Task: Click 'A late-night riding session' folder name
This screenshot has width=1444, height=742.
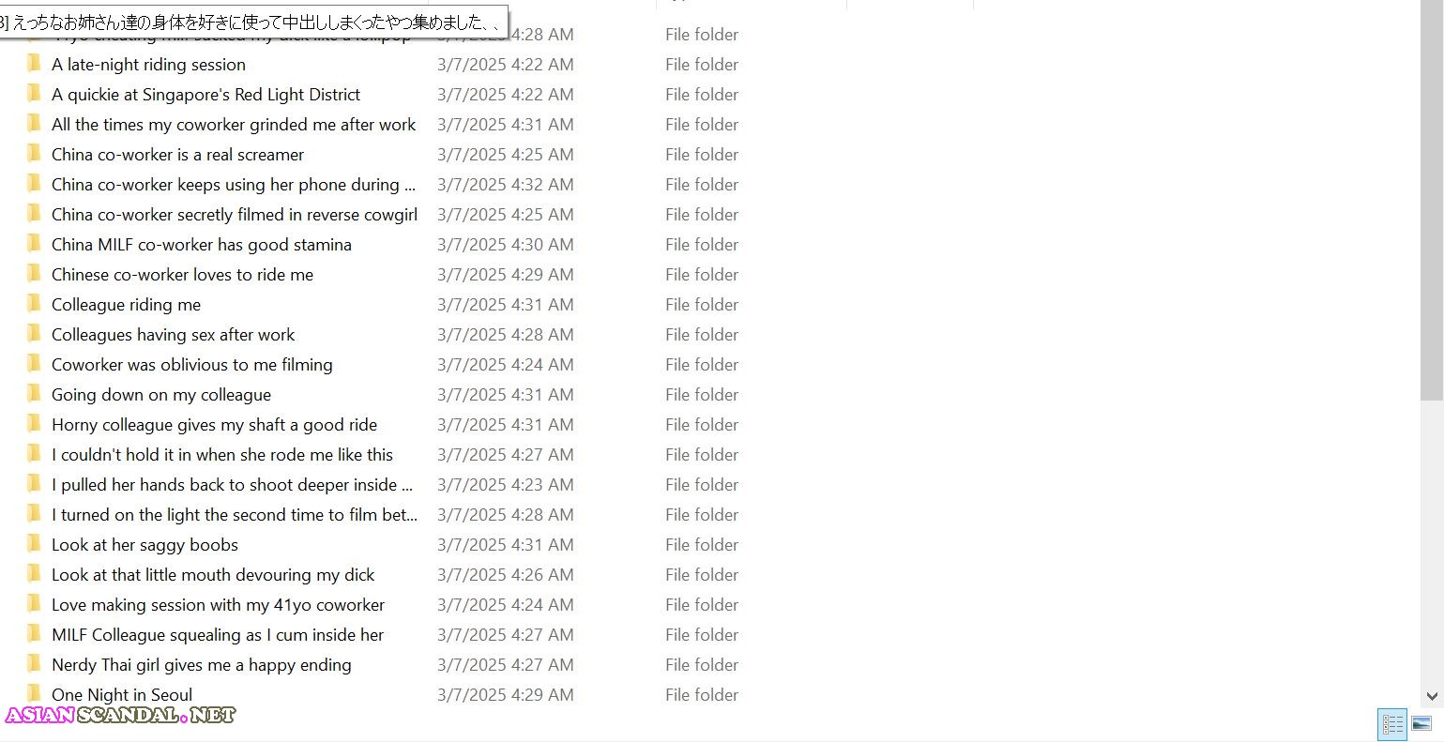Action: tap(148, 64)
